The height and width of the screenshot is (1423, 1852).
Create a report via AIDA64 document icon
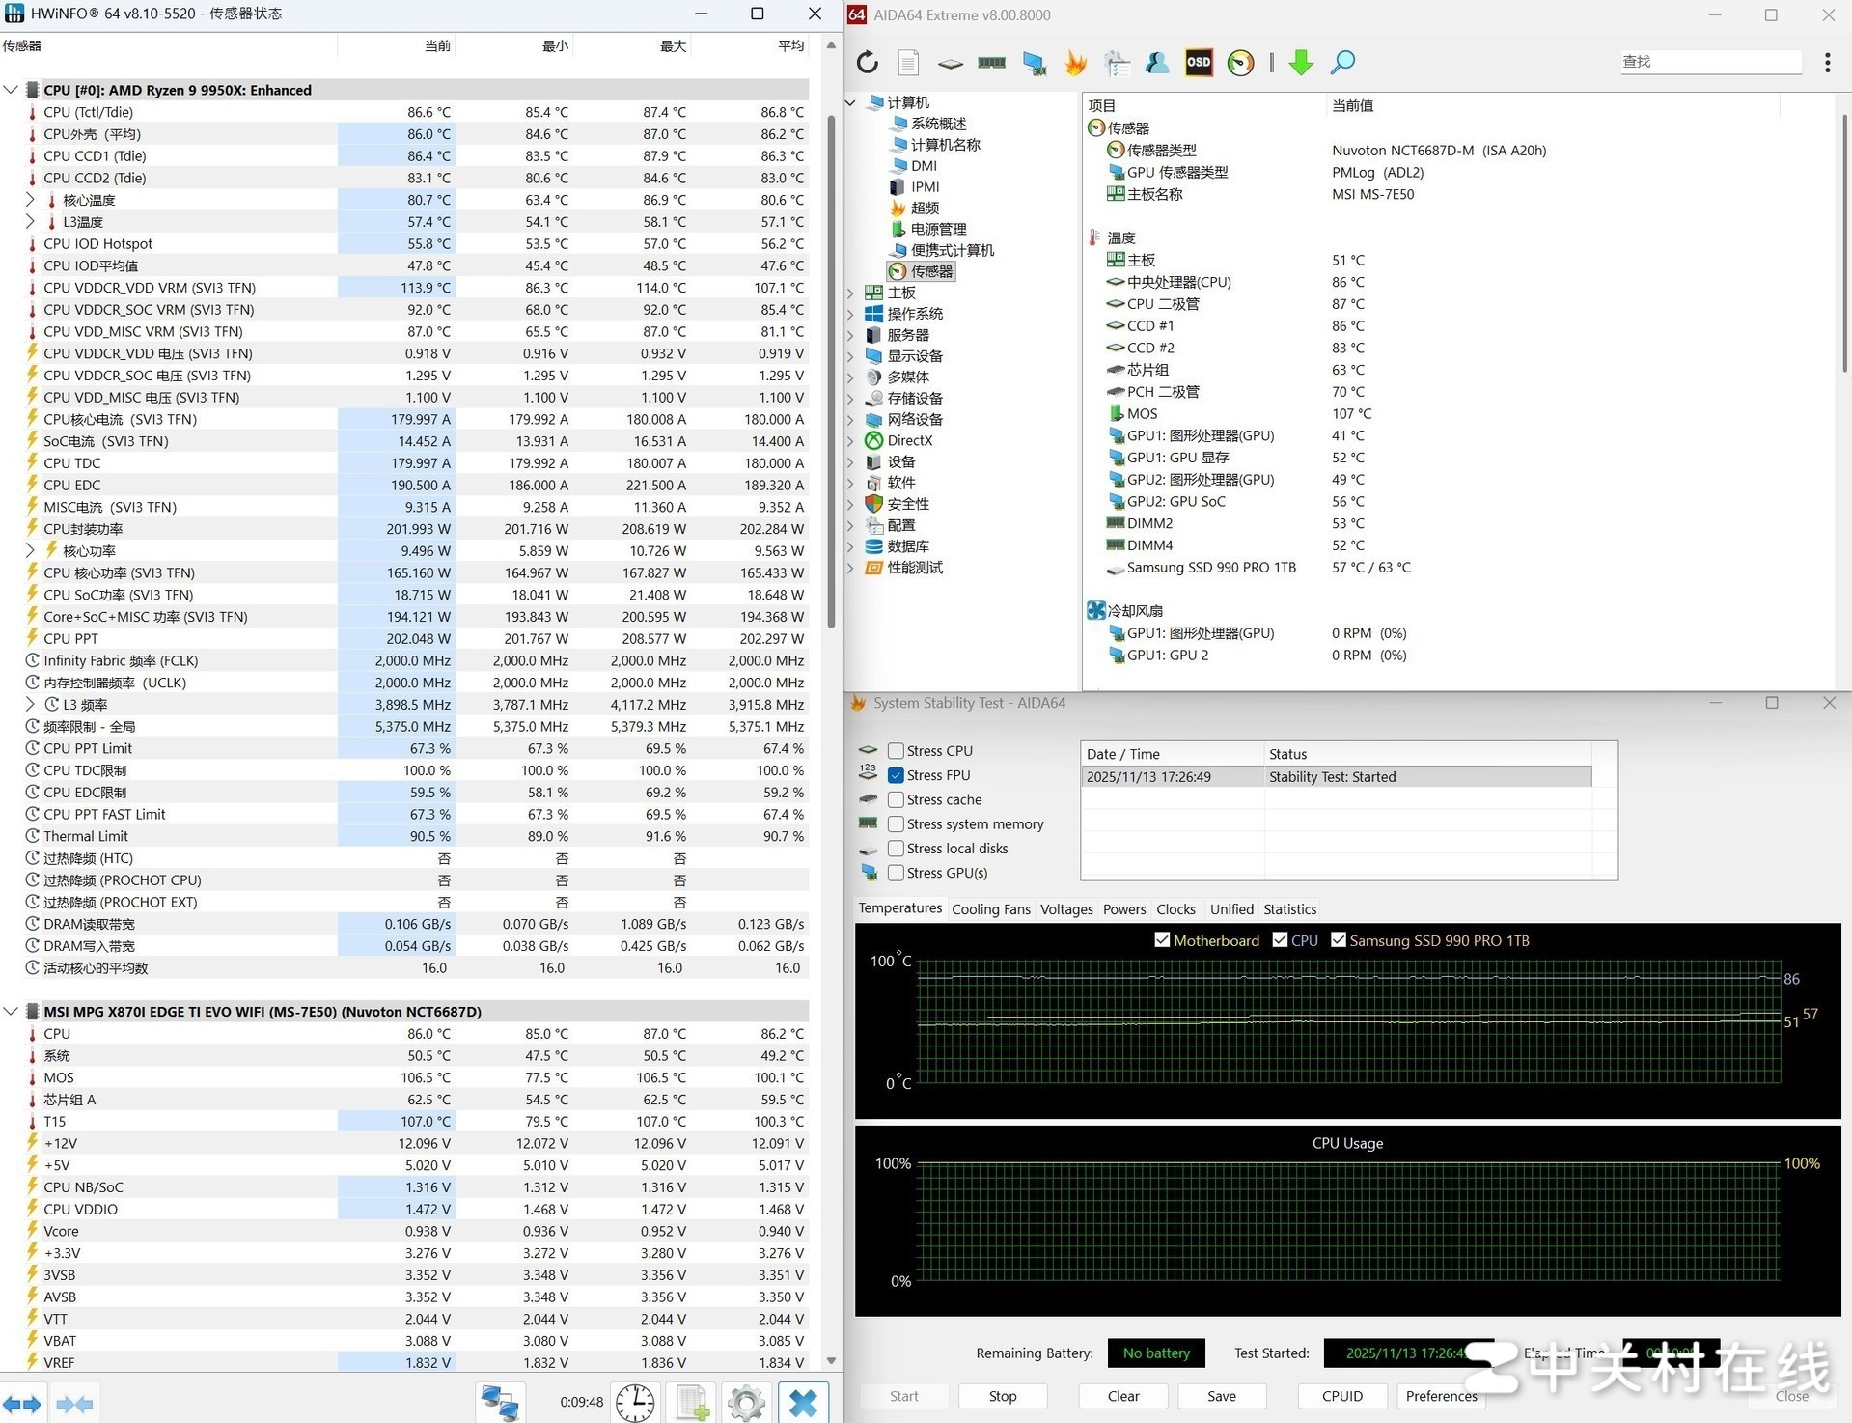pyautogui.click(x=907, y=62)
